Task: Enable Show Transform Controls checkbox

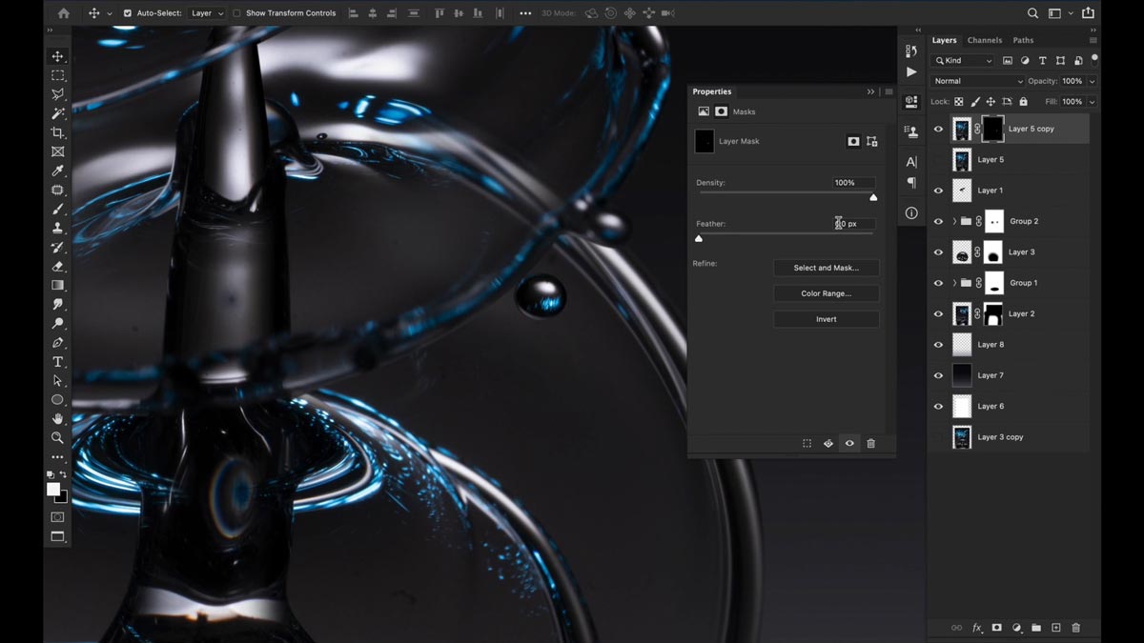Action: (x=237, y=13)
